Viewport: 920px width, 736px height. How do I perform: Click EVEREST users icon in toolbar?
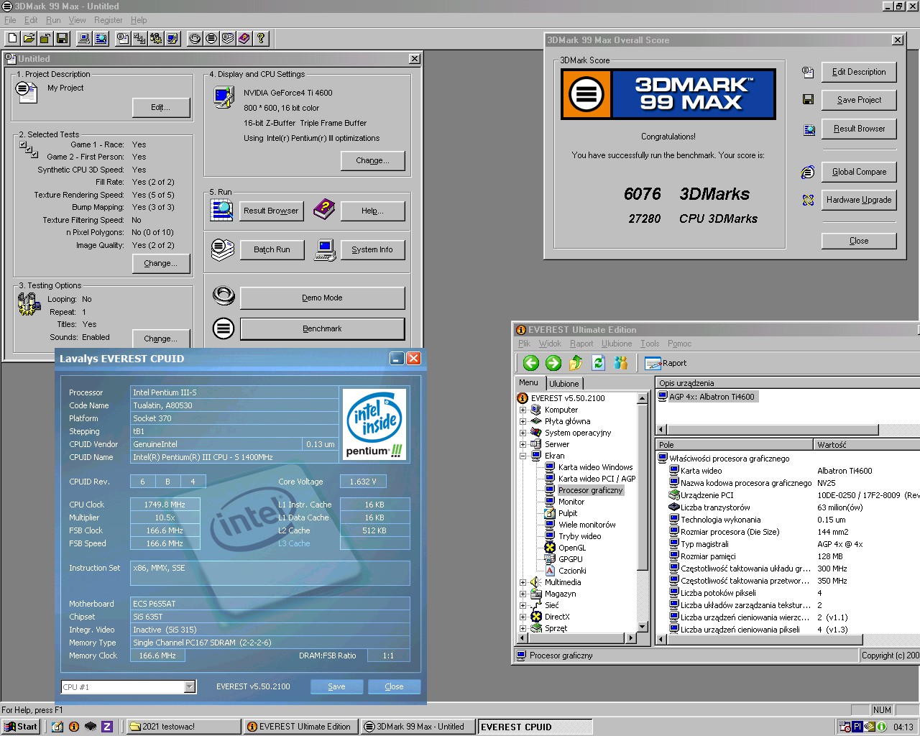620,363
